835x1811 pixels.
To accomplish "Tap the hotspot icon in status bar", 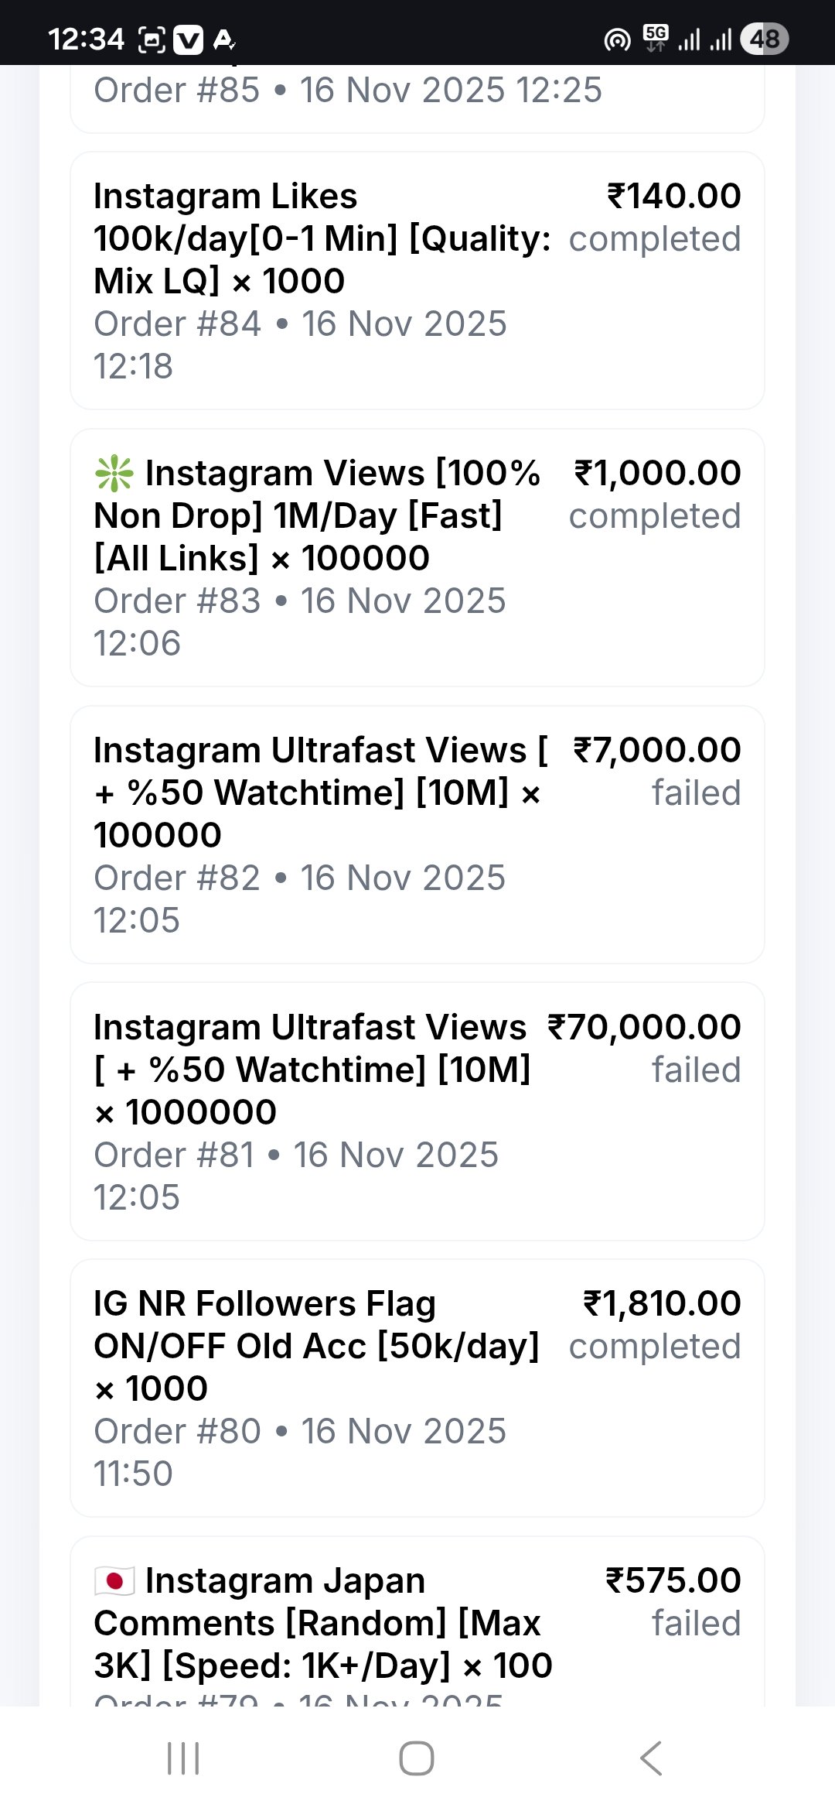I will [617, 39].
